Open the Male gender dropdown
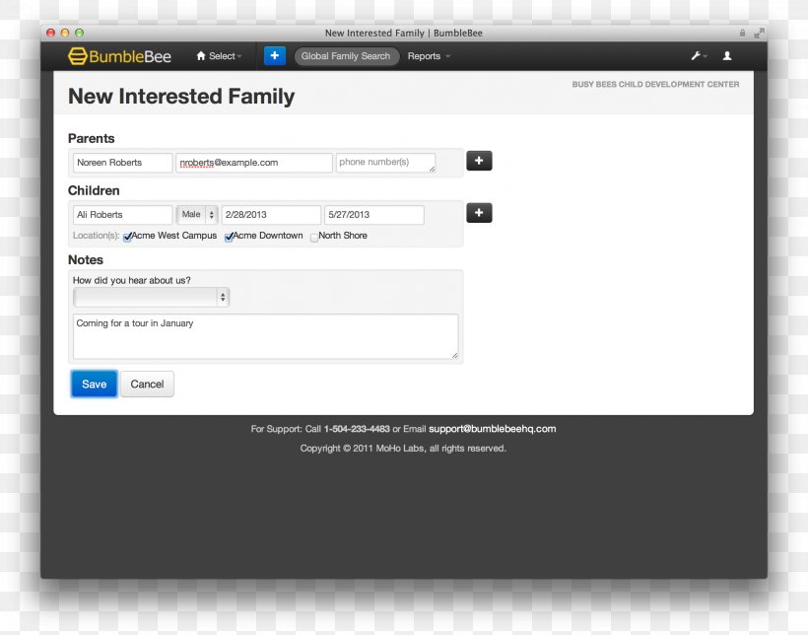The width and height of the screenshot is (808, 635). tap(197, 215)
